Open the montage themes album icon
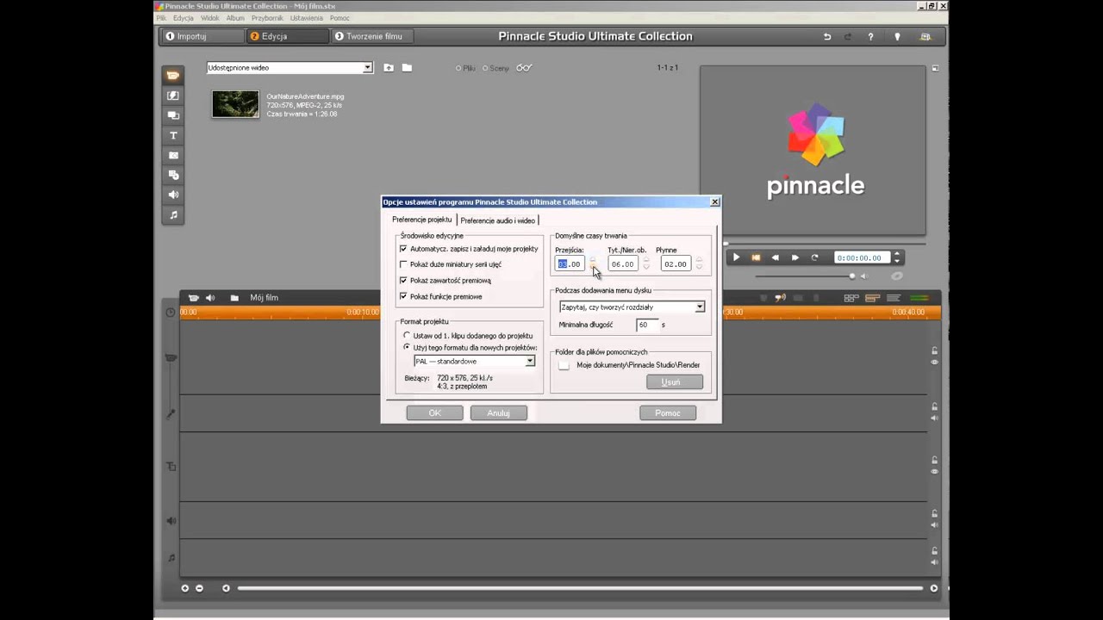The width and height of the screenshot is (1103, 620). pyautogui.click(x=173, y=115)
